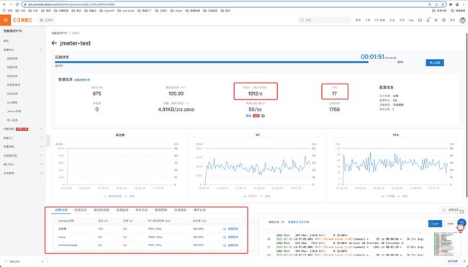
Task: Click the green help icon under 50/50
Action: 263,116
